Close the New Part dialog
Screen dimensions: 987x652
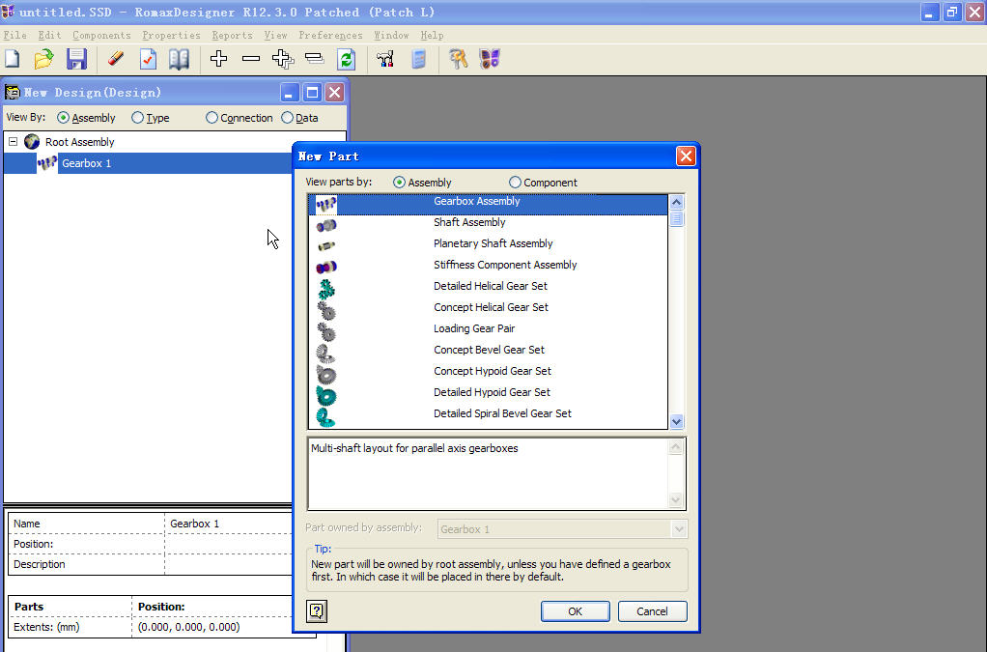686,156
